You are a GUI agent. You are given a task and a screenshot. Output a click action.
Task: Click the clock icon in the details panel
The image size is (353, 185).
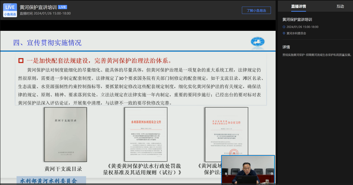pyautogui.click(x=284, y=27)
